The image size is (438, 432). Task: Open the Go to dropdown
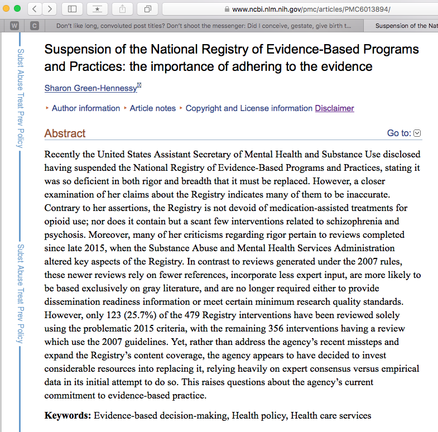tap(404, 133)
